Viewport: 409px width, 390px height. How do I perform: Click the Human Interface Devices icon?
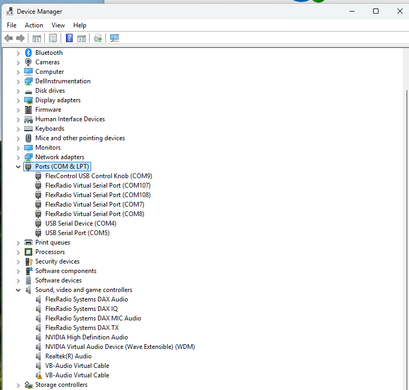pyautogui.click(x=28, y=119)
